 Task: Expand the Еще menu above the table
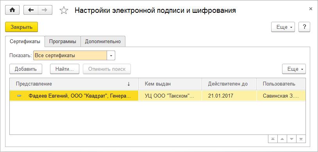pyautogui.click(x=294, y=69)
